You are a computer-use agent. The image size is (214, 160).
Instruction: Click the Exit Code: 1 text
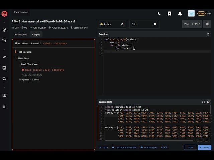tap(61, 43)
